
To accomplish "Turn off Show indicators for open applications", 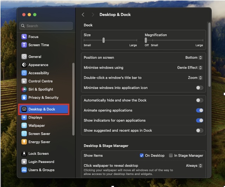I will 200,120.
